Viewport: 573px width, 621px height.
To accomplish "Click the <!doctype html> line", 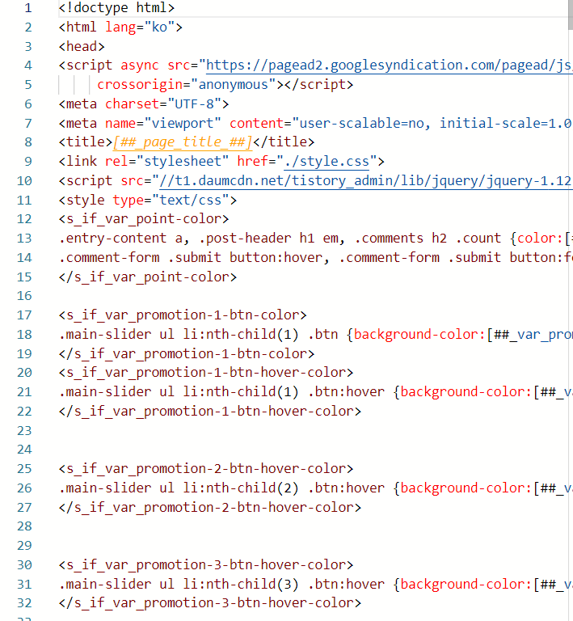I will coord(116,8).
